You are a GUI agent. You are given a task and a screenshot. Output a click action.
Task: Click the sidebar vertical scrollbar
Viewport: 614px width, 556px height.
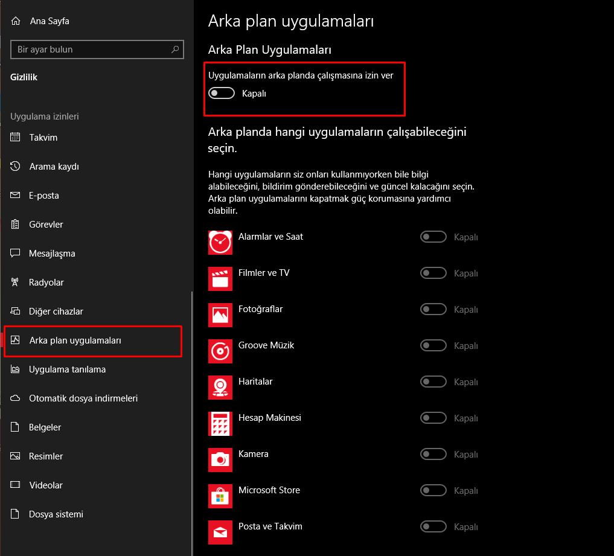192,423
